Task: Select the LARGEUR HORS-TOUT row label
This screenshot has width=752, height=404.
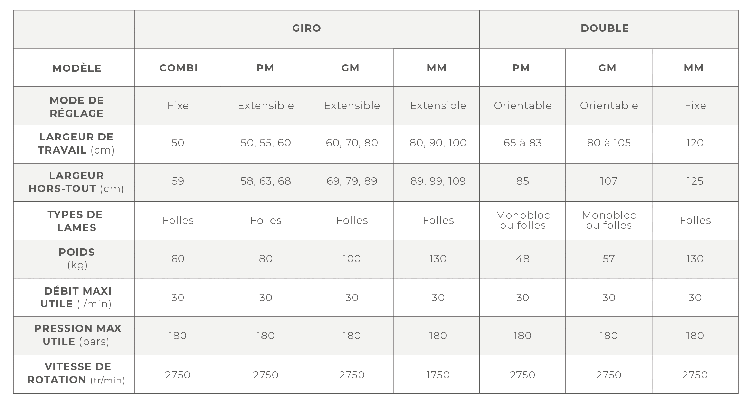Action: [x=76, y=182]
